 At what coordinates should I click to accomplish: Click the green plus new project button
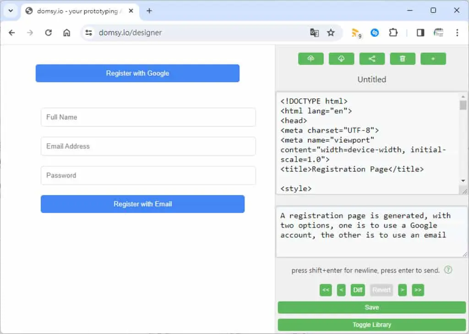point(433,59)
